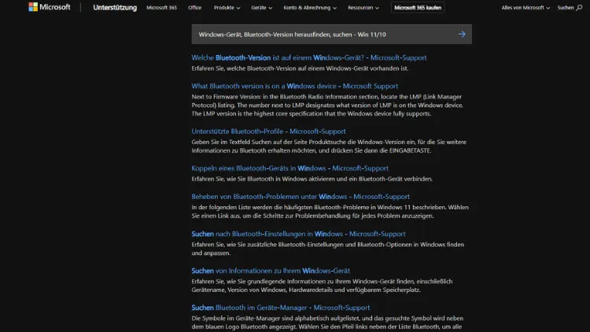Expand the Produkte dropdown
590x332 pixels.
(x=227, y=8)
